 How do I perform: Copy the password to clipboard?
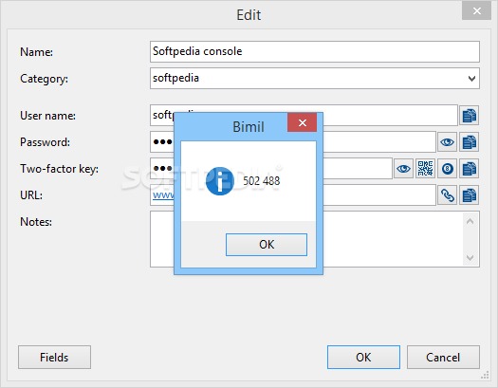click(x=469, y=142)
